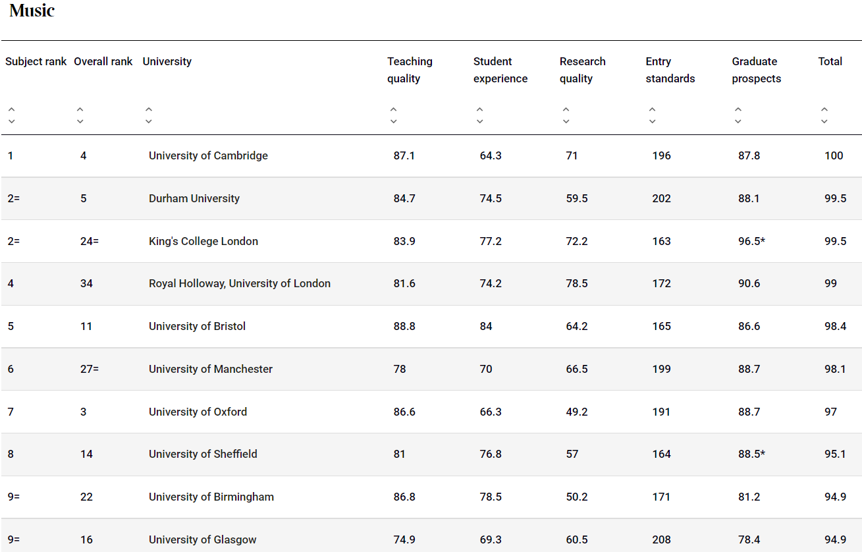Open University of Manchester entry
Viewport: 862px width, 552px height.
[x=211, y=369]
